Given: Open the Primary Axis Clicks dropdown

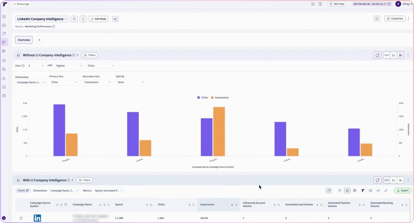Looking at the screenshot, I should click(64, 82).
